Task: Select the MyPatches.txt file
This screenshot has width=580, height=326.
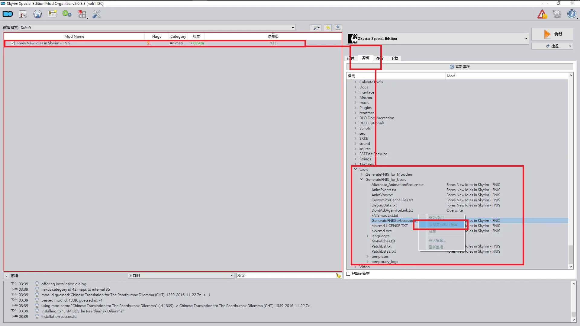Action: point(383,241)
